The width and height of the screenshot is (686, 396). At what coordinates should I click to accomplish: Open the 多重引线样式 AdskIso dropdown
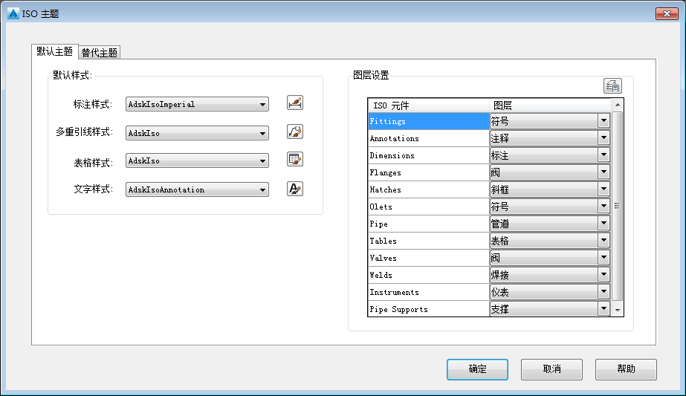(x=197, y=133)
